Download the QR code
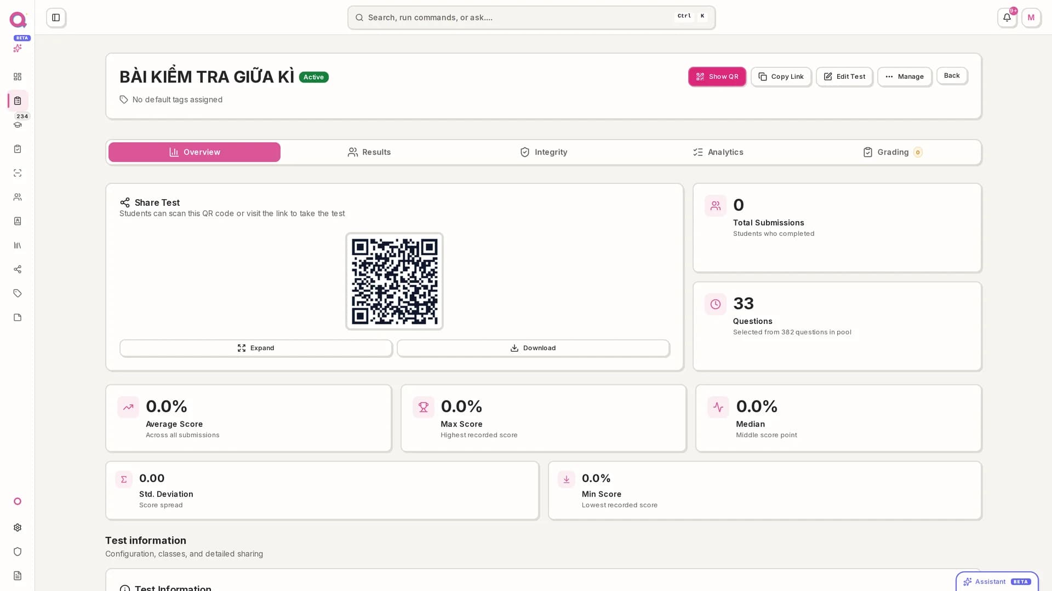The width and height of the screenshot is (1052, 591). pyautogui.click(x=533, y=348)
